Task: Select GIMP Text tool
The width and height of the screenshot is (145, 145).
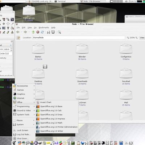Action: (x=8, y=28)
